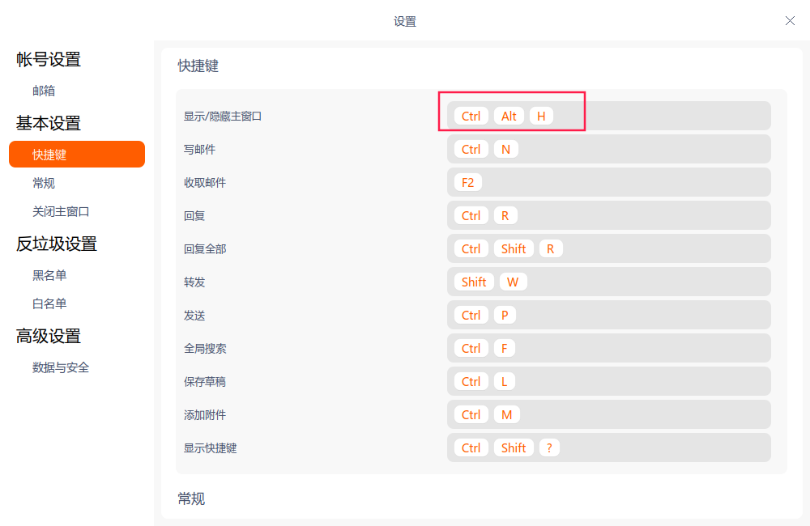Close the settings window
This screenshot has height=526, width=810.
coord(790,20)
